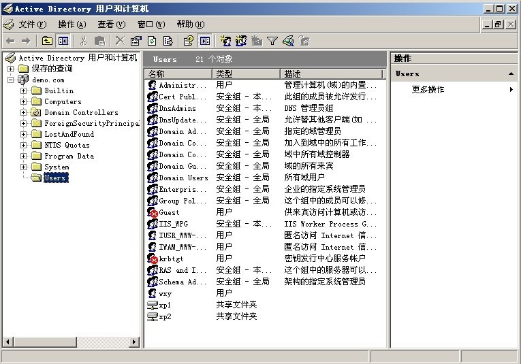521x364 pixels.
Task: Select the Users folder in tree
Action: (x=56, y=178)
